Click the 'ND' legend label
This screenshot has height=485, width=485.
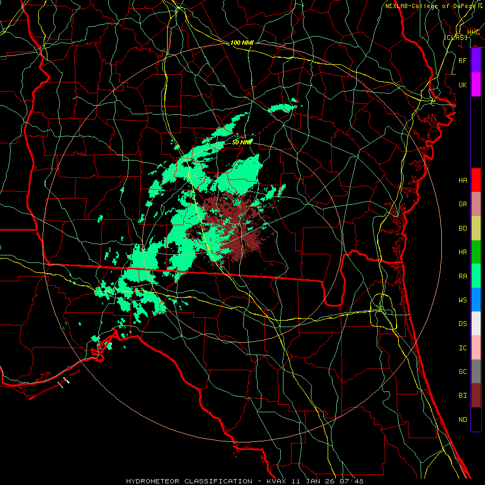point(463,420)
